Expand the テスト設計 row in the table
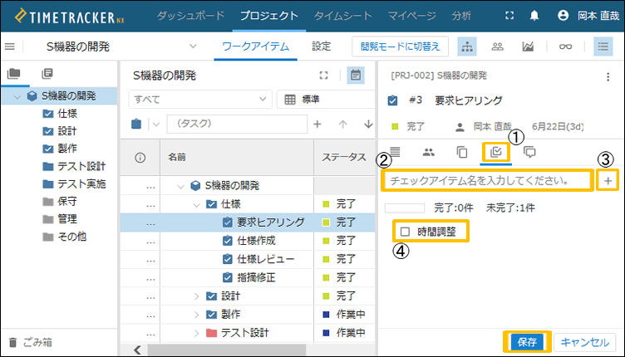The image size is (625, 357). coord(196,333)
